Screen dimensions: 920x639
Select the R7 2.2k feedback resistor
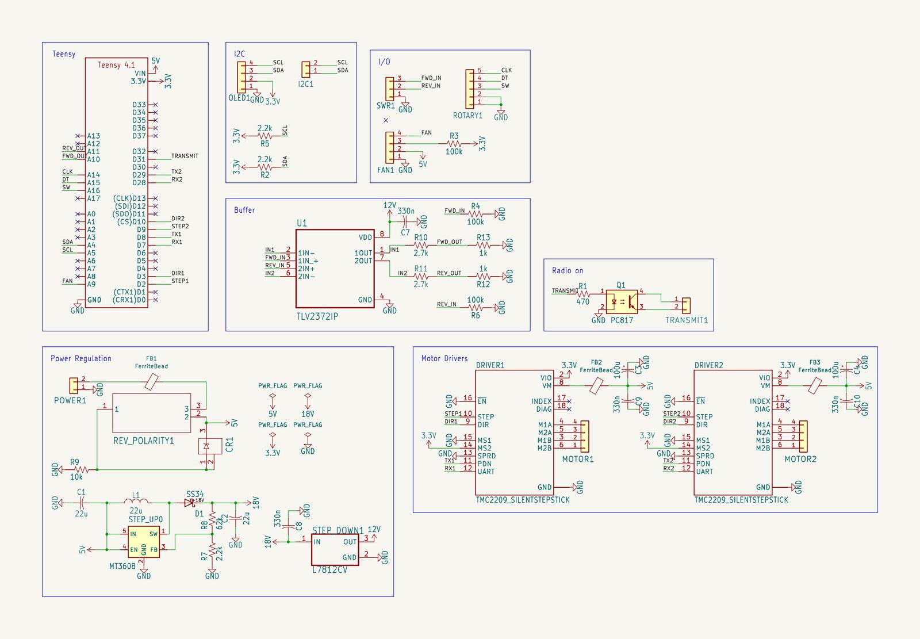[x=212, y=550]
